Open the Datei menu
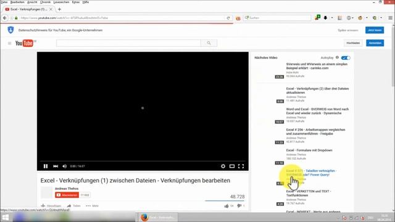Image resolution: width=395 pixels, height=222 pixels. pos(4,2)
